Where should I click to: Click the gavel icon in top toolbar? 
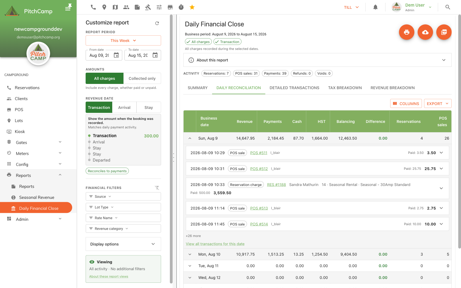click(x=148, y=7)
